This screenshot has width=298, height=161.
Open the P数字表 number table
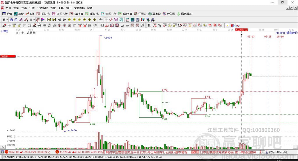tap(77, 14)
